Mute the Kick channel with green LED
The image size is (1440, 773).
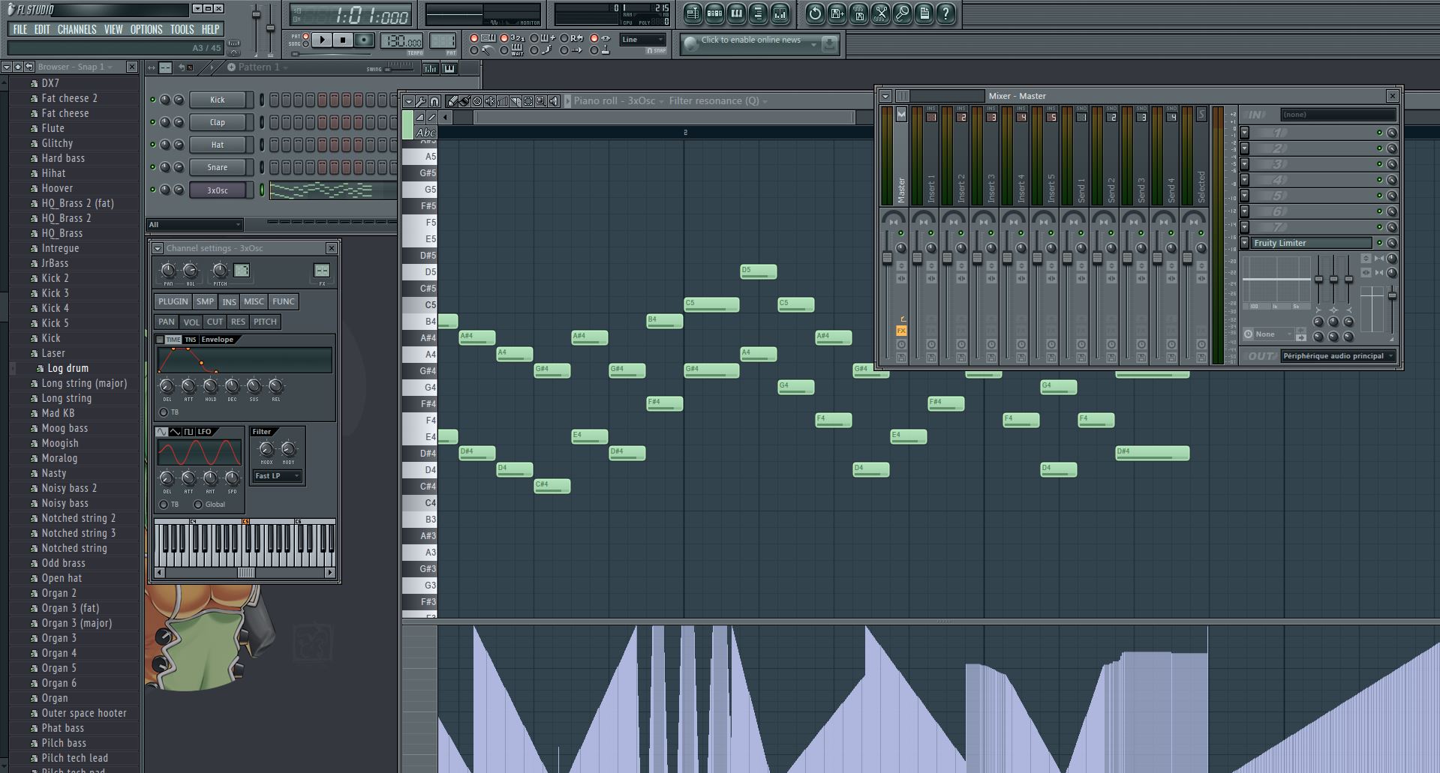(153, 100)
